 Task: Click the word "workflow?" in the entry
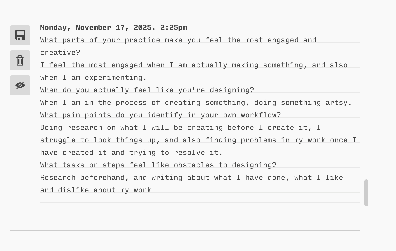coord(261,115)
